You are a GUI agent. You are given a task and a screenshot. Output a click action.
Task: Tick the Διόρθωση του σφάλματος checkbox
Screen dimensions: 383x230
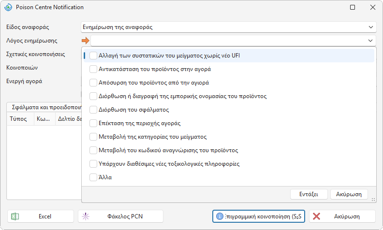pyautogui.click(x=93, y=110)
